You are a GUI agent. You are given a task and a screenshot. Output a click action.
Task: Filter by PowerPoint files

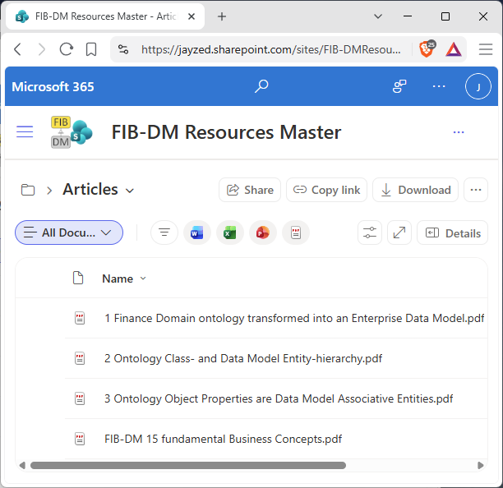coord(263,232)
